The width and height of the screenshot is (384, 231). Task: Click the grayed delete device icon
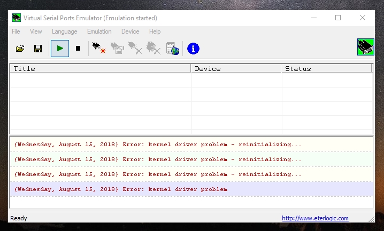(135, 48)
